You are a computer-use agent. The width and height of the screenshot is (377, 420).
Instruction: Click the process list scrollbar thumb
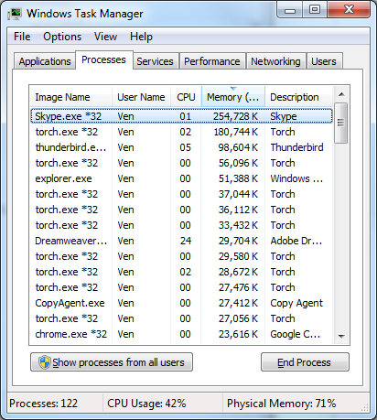click(x=341, y=123)
